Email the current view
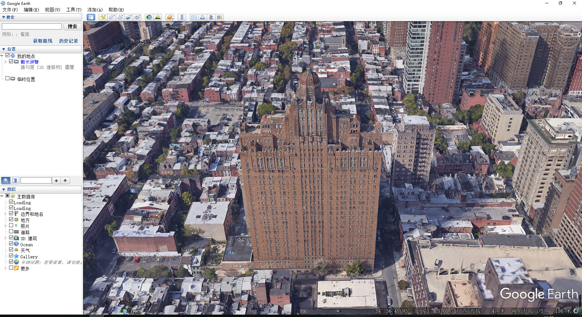 [194, 17]
